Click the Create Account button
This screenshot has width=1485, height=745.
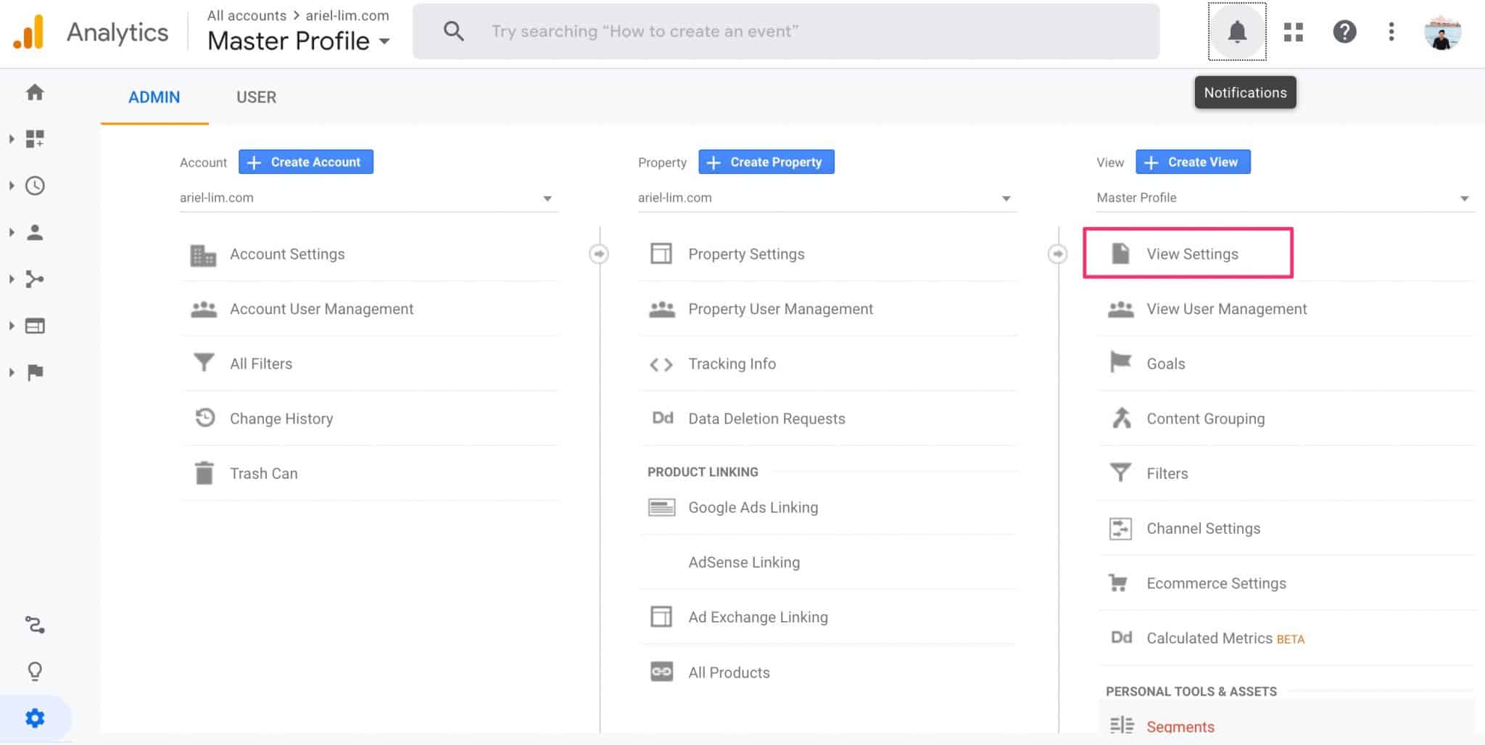pyautogui.click(x=306, y=162)
